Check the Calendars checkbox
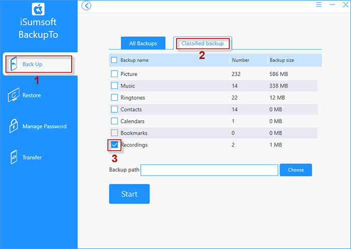The image size is (351, 249). [114, 121]
